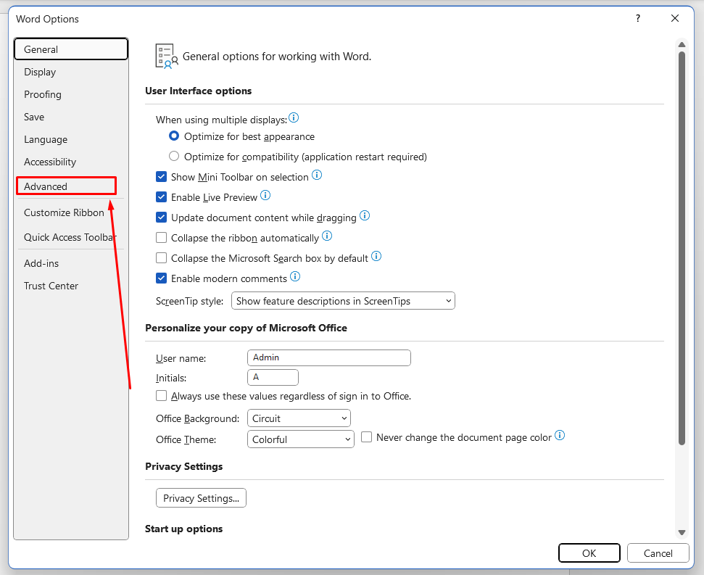
Task: Click the Cancel button
Action: click(658, 553)
